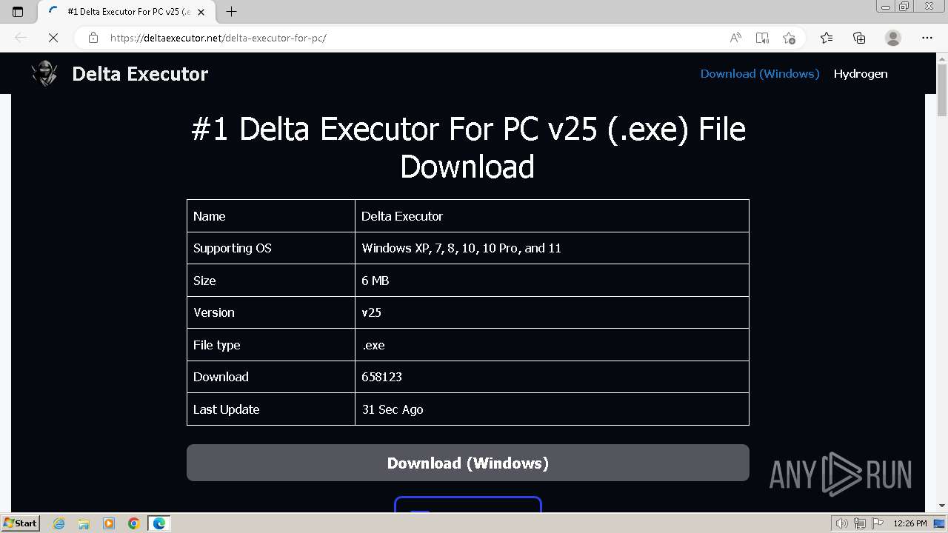Select the '31 Sec Ago' value
The height and width of the screenshot is (533, 948).
pos(392,409)
